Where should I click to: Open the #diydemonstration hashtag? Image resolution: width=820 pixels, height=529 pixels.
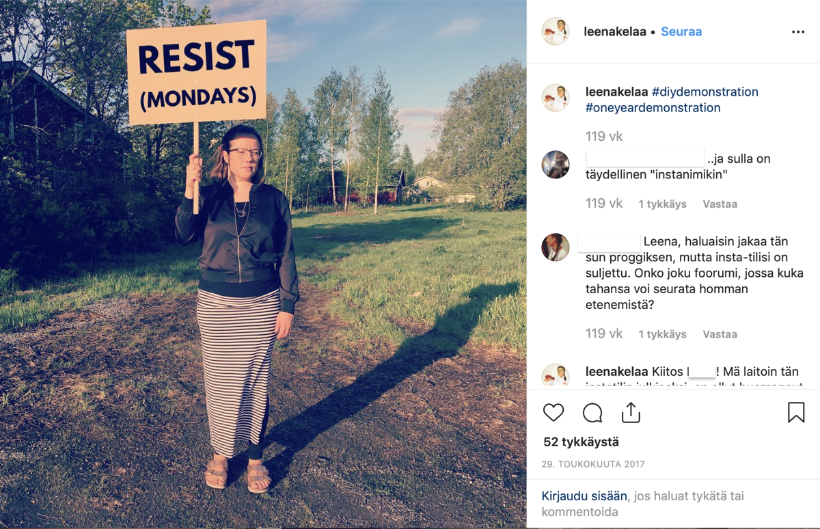(x=705, y=92)
